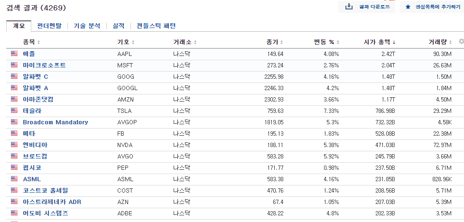Click the closing price 149.64
The image size is (464, 222).
[x=275, y=54]
